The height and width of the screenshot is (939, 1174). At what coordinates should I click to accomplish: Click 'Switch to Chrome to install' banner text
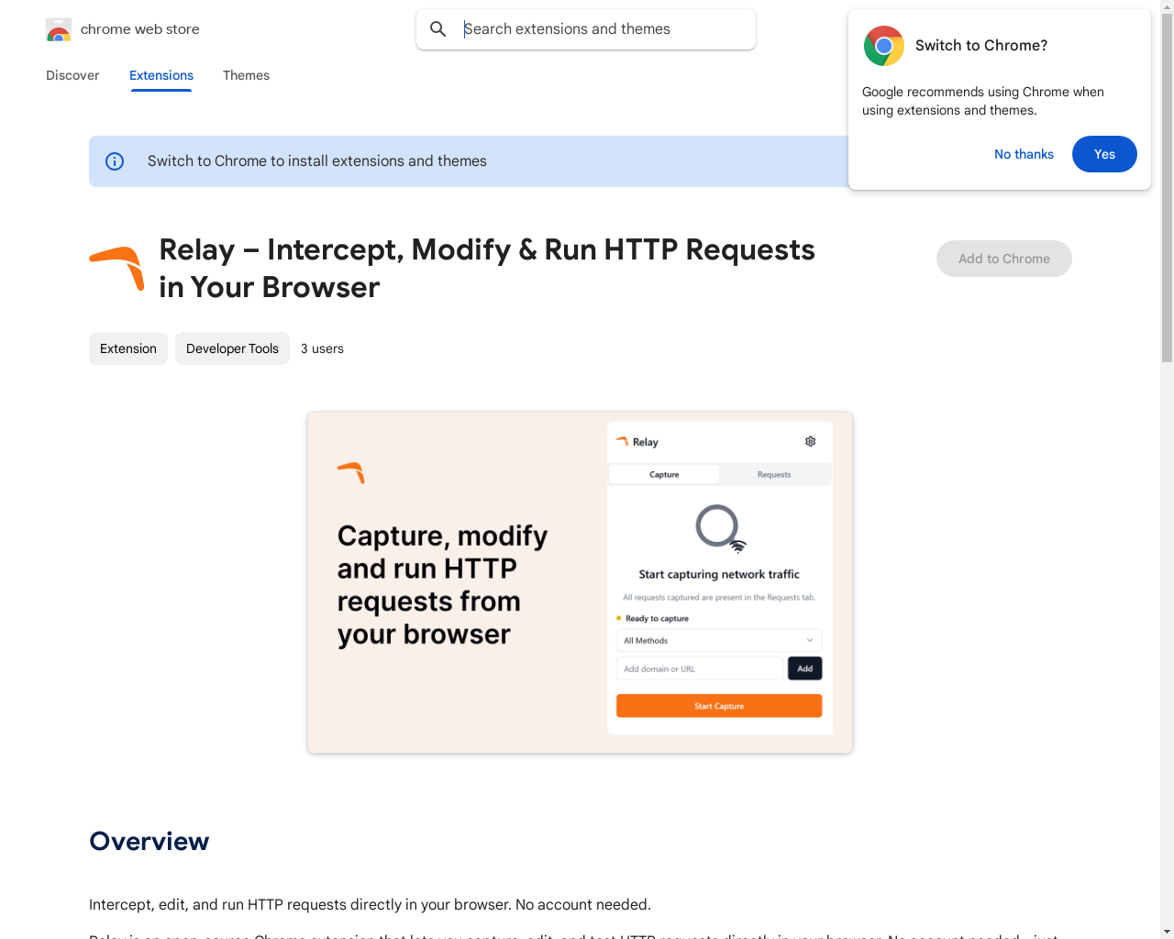coord(317,161)
